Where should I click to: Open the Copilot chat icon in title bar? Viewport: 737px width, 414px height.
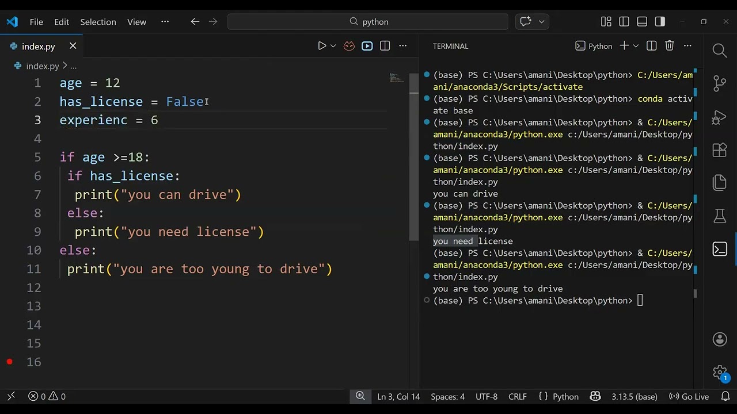pos(526,22)
